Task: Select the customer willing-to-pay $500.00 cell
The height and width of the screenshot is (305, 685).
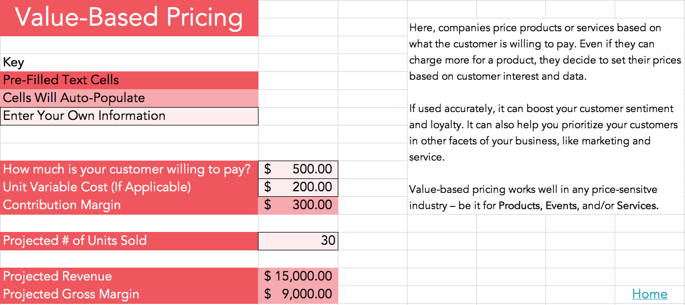Action: tap(298, 170)
